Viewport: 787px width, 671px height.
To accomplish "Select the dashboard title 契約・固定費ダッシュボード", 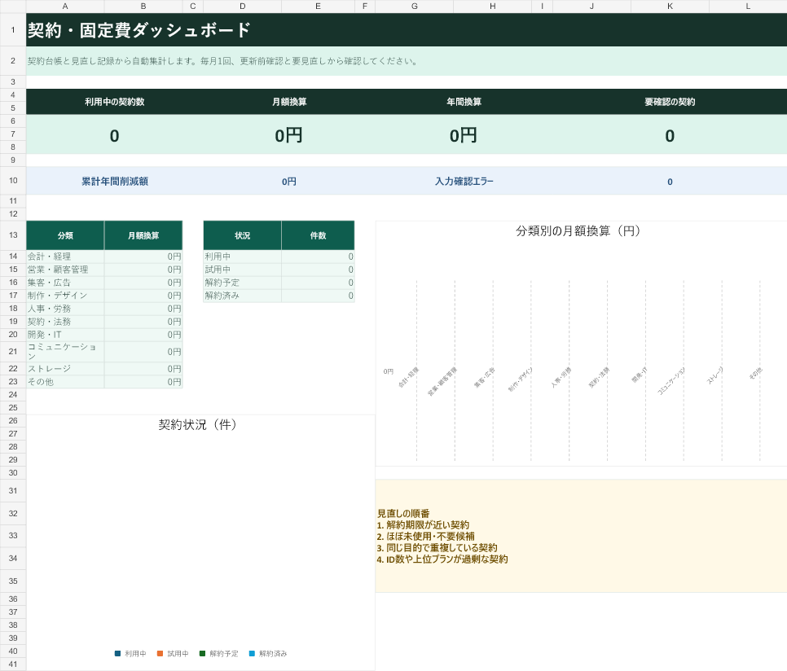I will tap(139, 30).
